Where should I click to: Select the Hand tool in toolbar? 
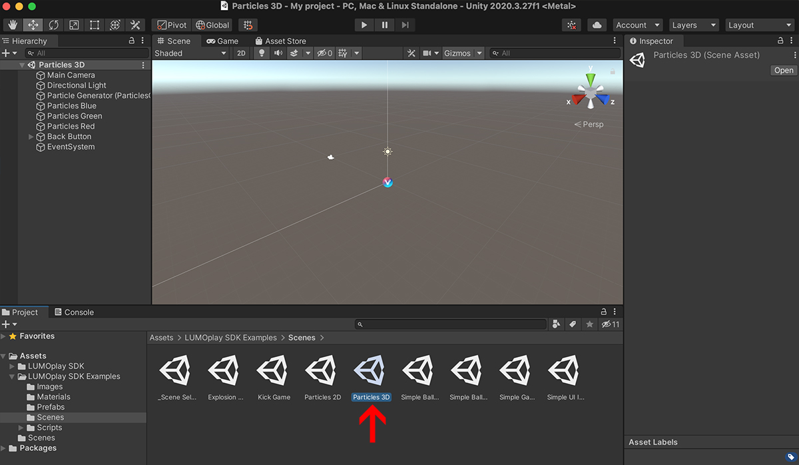[x=13, y=25]
